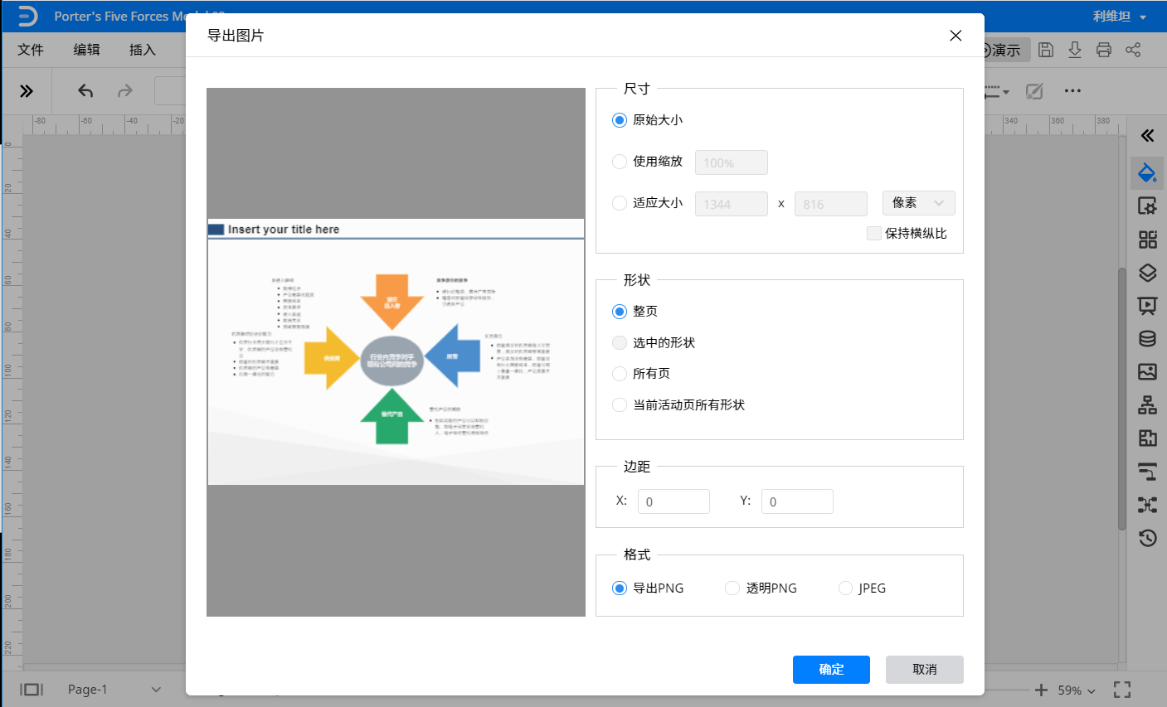
Task: Expand the left panel chevrons
Action: pyautogui.click(x=27, y=91)
